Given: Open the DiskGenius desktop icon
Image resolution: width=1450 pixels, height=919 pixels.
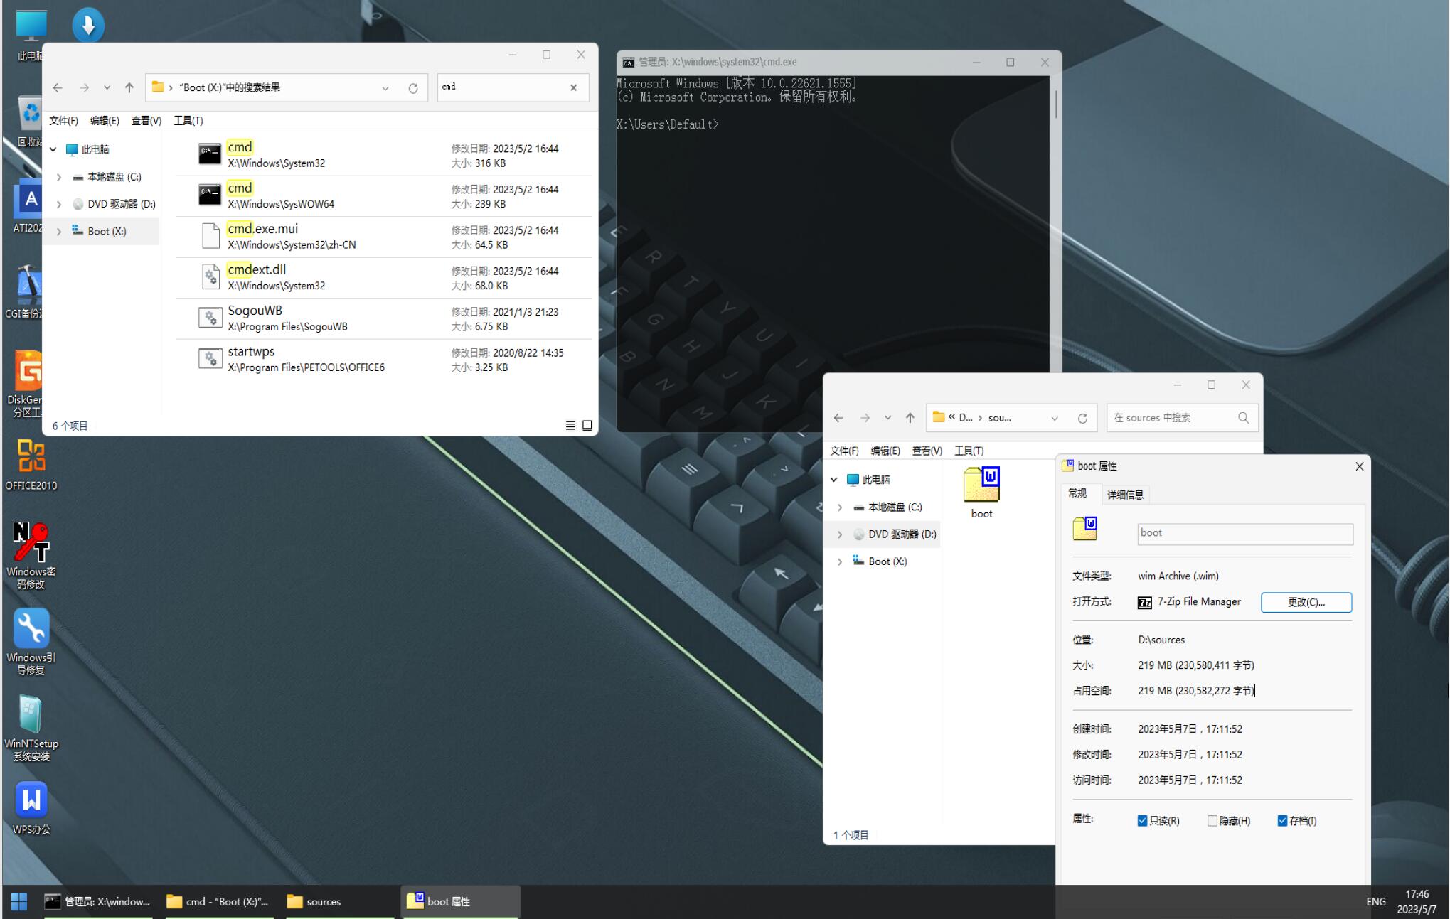Looking at the screenshot, I should pos(27,384).
